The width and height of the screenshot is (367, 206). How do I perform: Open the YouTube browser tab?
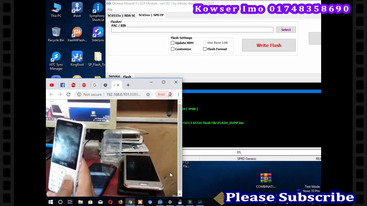pos(52,85)
